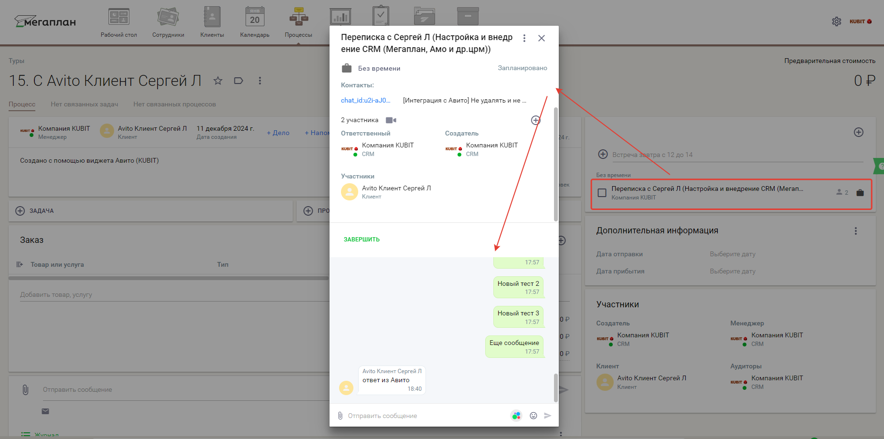Open Процессы section
Viewport: 884px width, 439px height.
[x=298, y=22]
